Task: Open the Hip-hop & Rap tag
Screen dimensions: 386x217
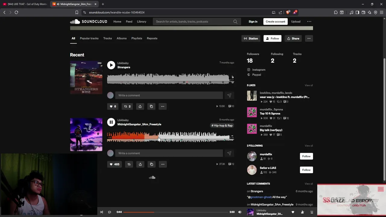Action: (222, 126)
